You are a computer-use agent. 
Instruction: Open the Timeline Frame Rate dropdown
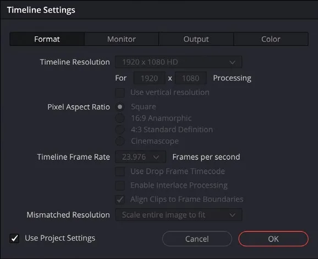click(x=140, y=157)
